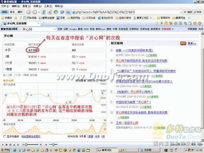Open dropdown next to forward button
The height and width of the screenshot is (153, 204).
point(39,12)
